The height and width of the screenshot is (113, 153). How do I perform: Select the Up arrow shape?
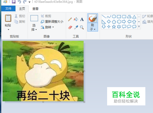coord(134,22)
